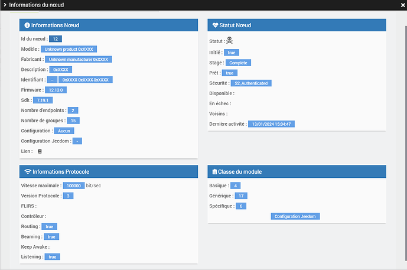Click the FLIRS label
This screenshot has width=407, height=270.
29,206
